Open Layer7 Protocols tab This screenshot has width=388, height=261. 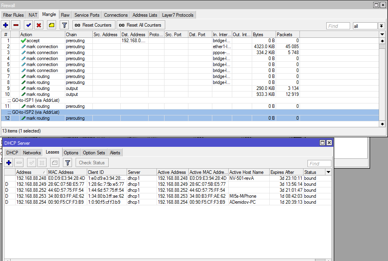click(x=178, y=15)
